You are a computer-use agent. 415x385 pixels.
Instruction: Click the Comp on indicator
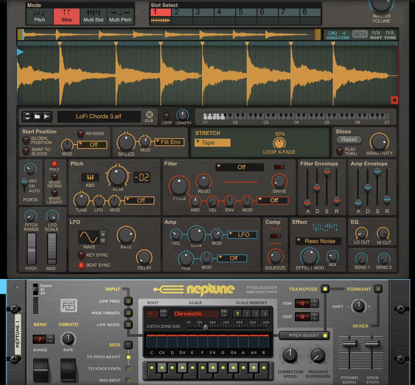[275, 236]
